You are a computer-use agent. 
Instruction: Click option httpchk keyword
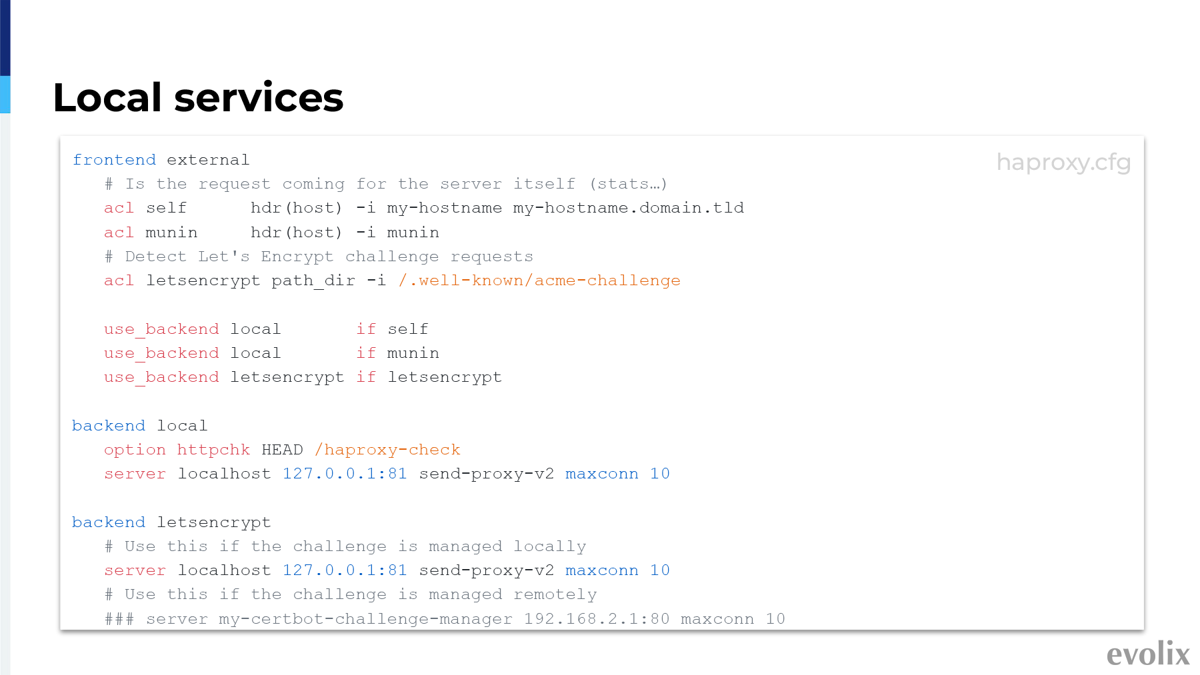(x=177, y=450)
